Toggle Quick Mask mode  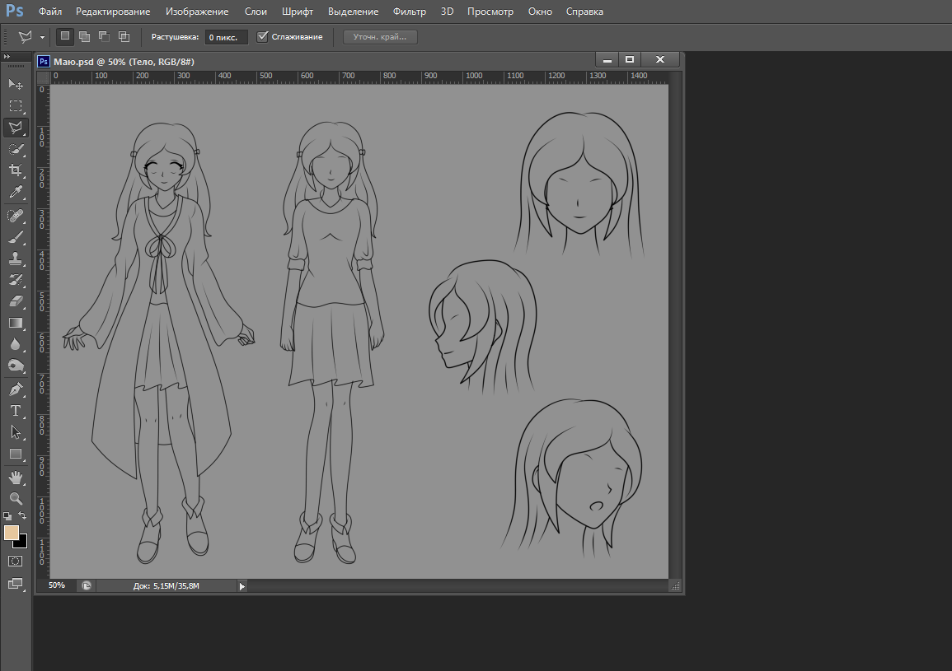[16, 561]
